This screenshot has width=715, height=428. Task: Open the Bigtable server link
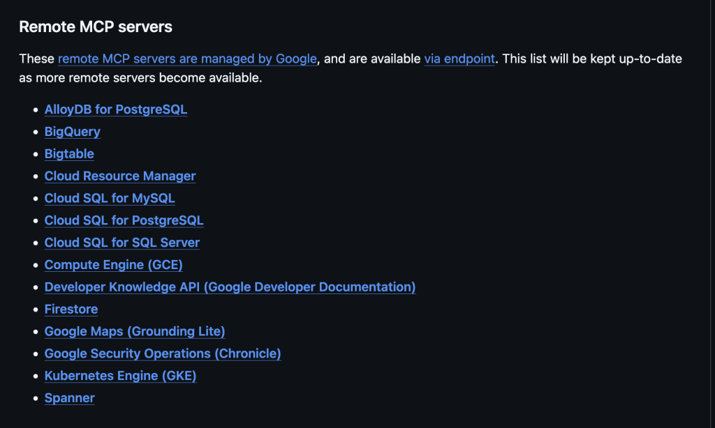[x=69, y=154]
